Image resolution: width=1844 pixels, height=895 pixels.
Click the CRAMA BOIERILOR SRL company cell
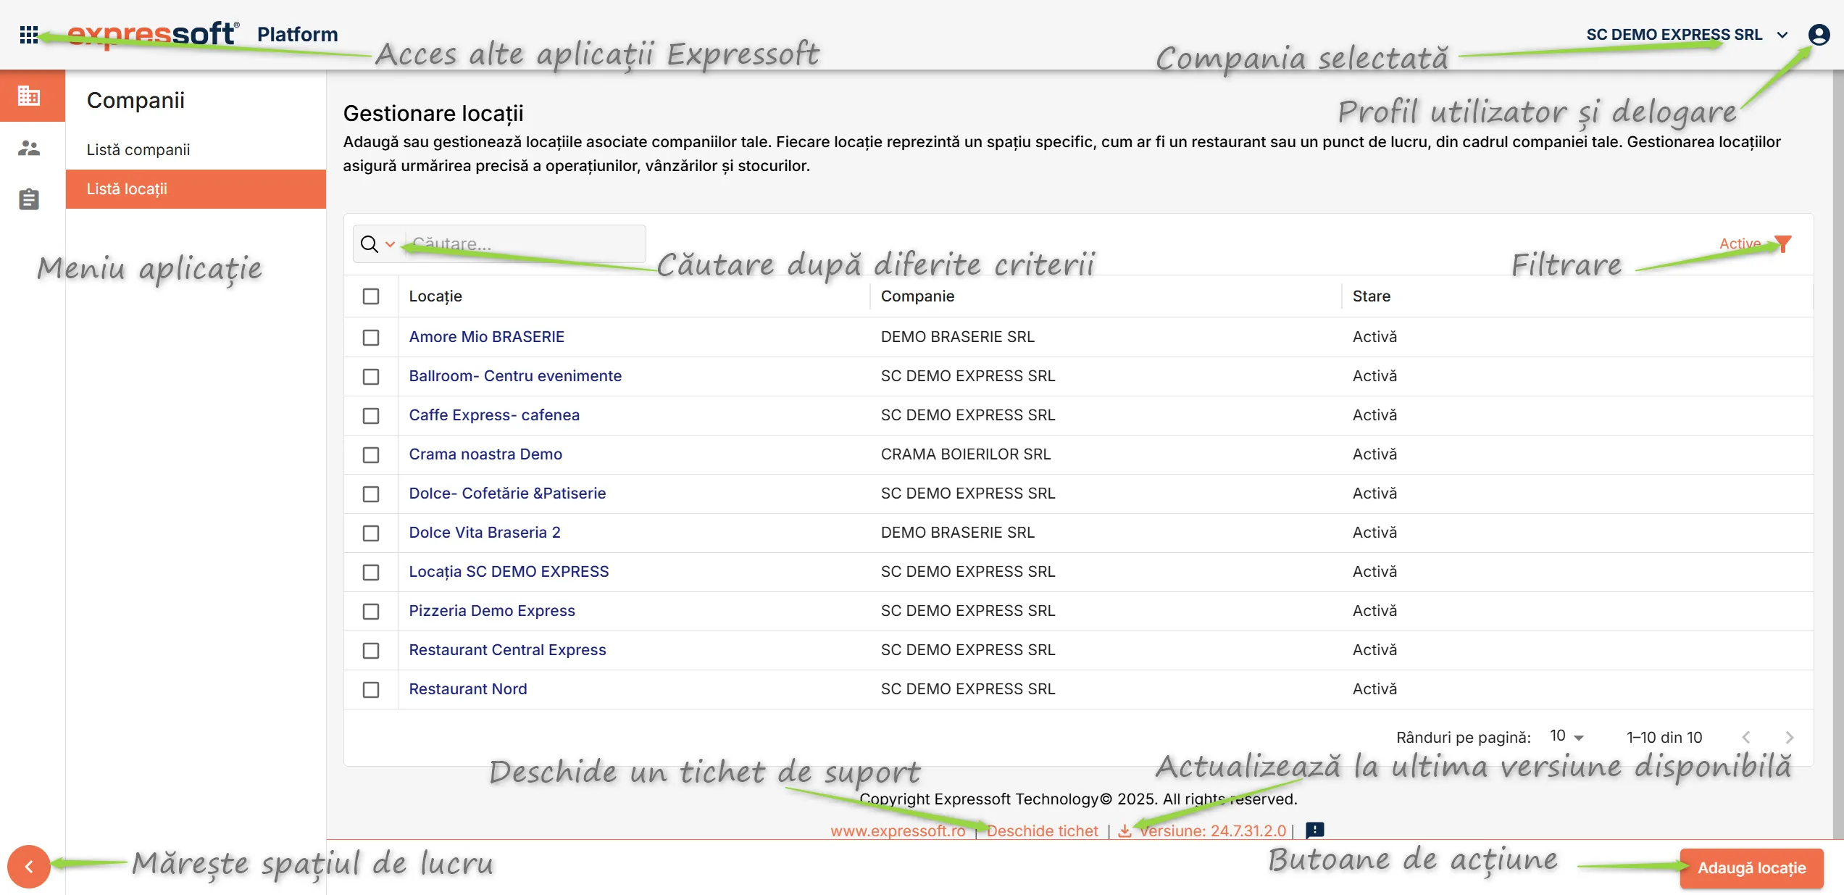click(965, 454)
